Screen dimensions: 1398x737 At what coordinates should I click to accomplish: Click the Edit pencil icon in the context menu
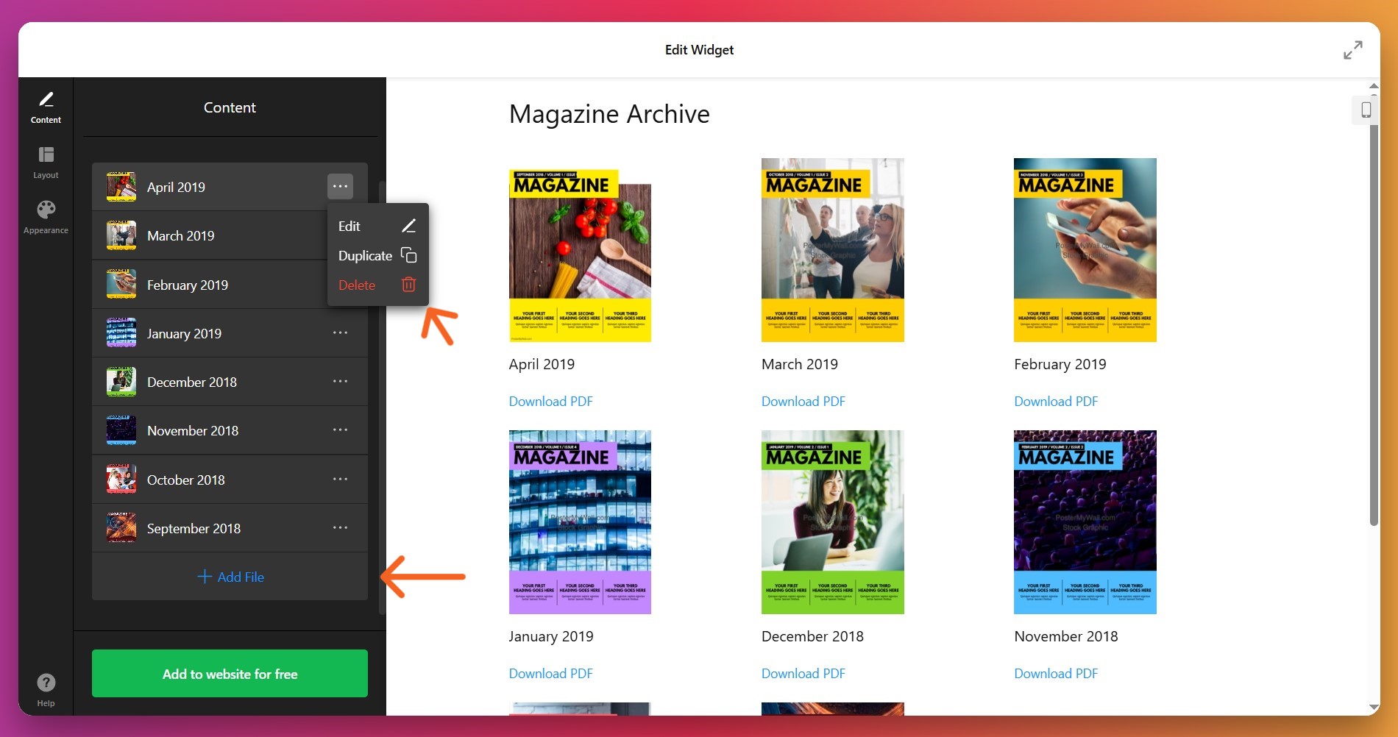409,226
